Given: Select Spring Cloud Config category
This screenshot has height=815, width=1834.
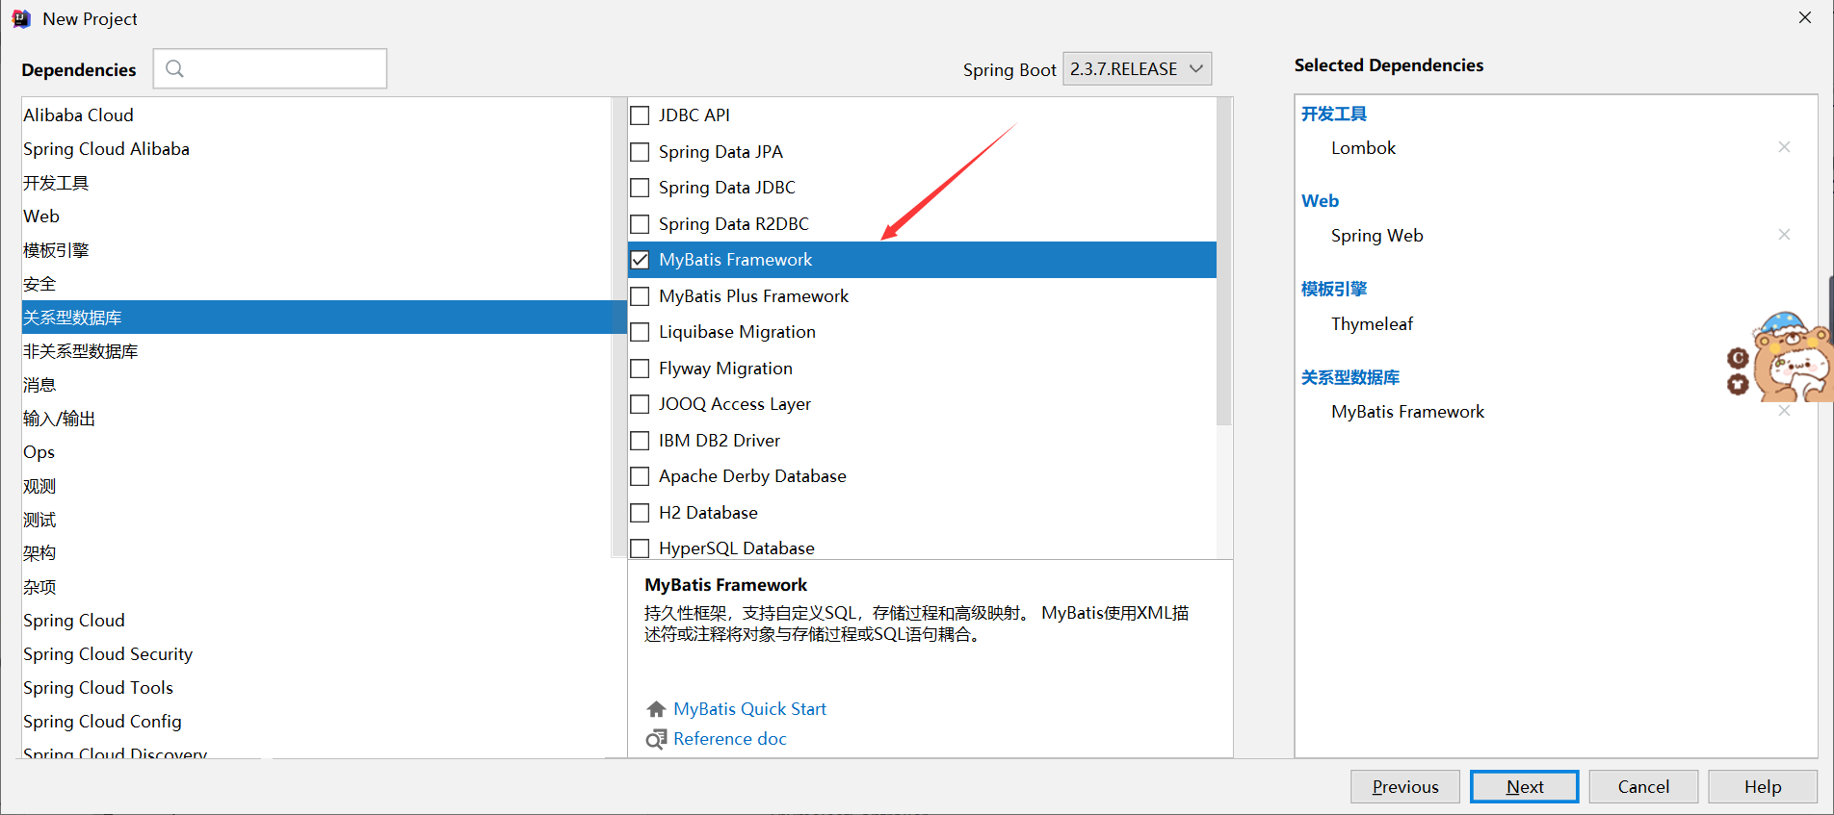Looking at the screenshot, I should 317,721.
